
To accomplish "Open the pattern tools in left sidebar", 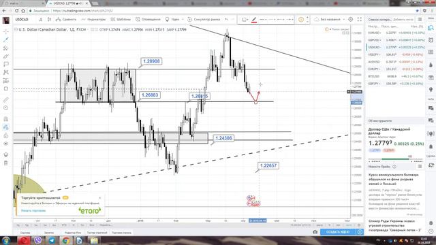I will pos(6,72).
